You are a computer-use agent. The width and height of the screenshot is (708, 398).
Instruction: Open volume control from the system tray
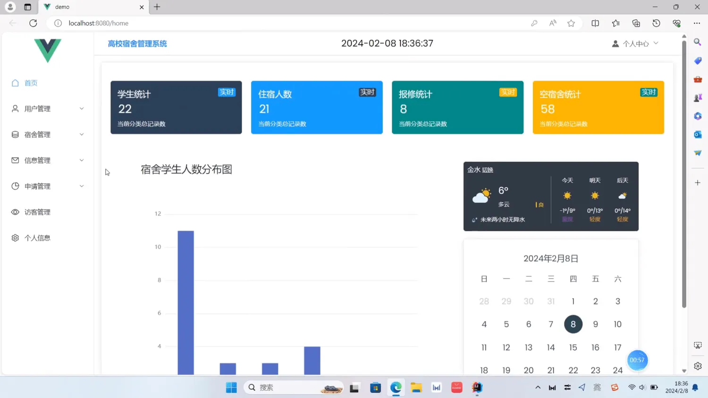642,387
